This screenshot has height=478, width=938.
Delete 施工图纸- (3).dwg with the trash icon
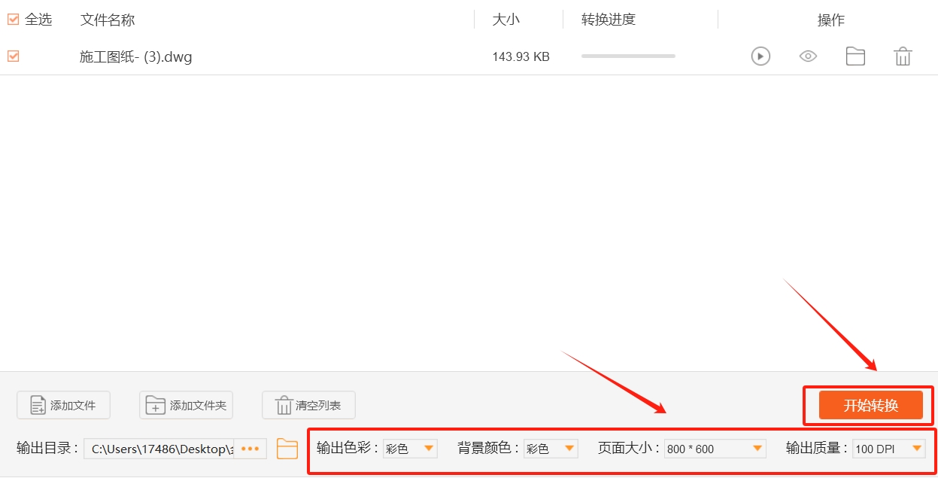[x=903, y=56]
